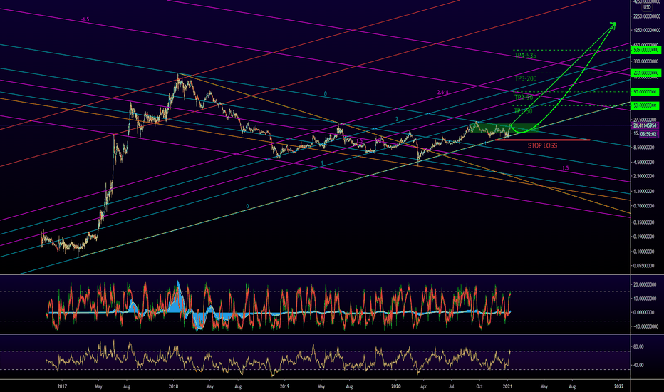The image size is (664, 392).
Task: Click the RSI scale value 40.00
Action: 638,365
